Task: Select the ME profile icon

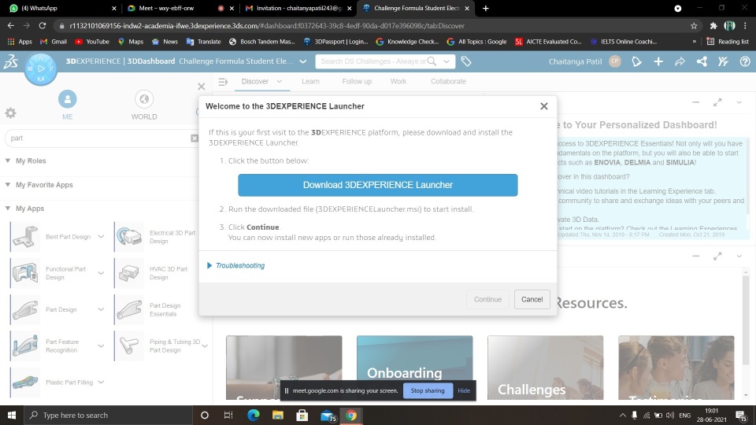Action: [67, 99]
